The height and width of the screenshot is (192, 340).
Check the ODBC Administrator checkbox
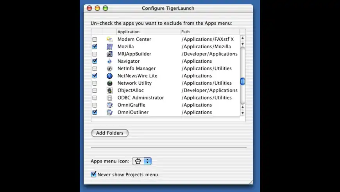point(95,98)
